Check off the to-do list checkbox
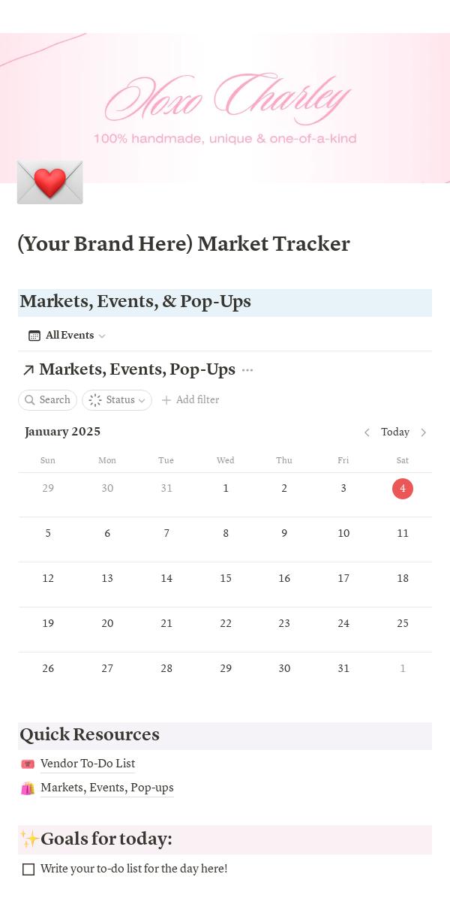 pyautogui.click(x=28, y=869)
